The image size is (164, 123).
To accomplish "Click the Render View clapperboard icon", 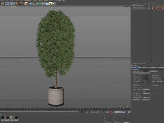I will [20, 4].
